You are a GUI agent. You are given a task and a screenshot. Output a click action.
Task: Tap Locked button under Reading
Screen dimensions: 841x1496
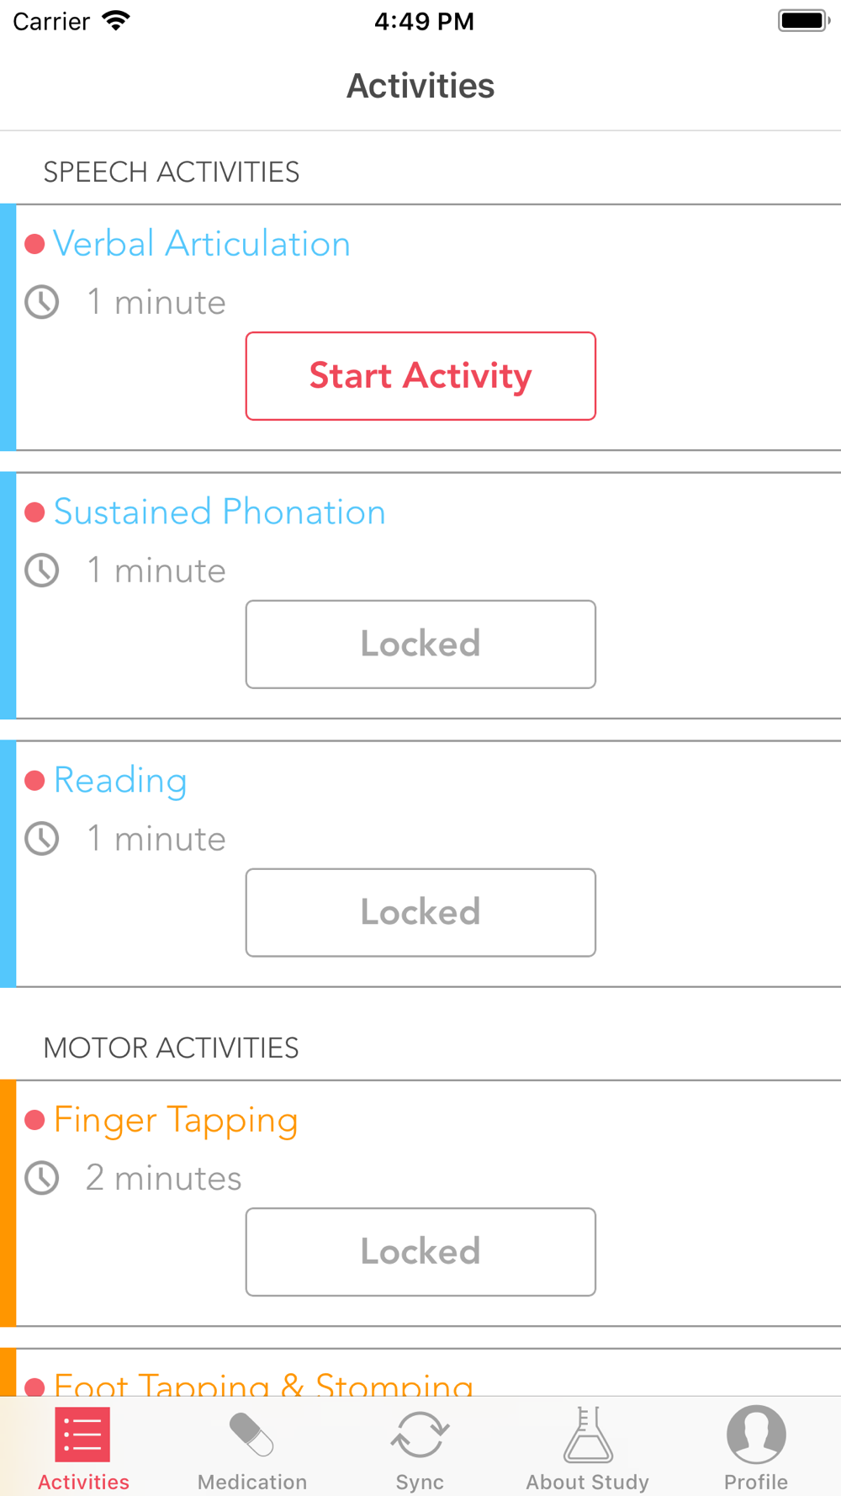click(x=420, y=913)
